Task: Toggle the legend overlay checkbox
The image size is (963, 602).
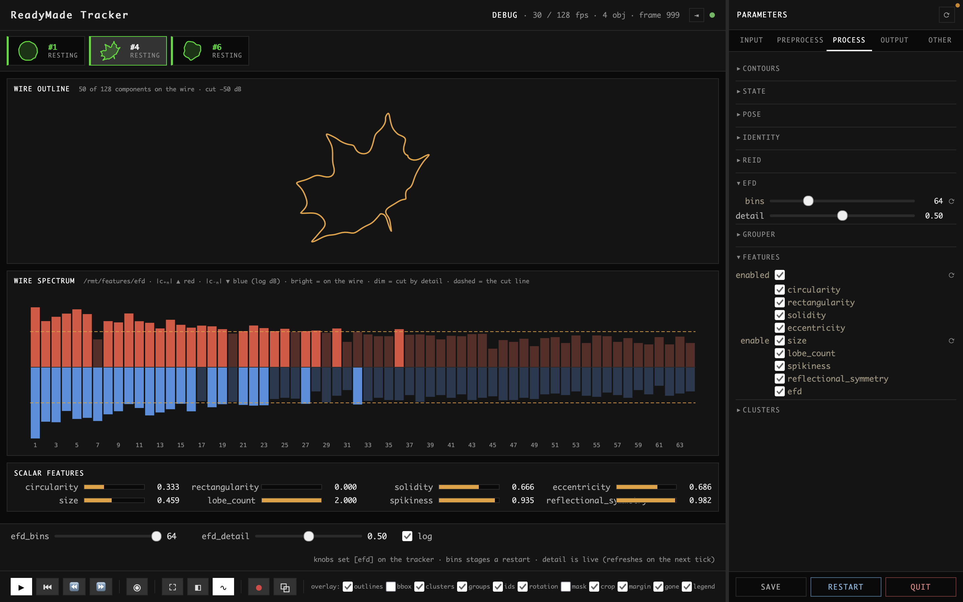Action: point(687,587)
